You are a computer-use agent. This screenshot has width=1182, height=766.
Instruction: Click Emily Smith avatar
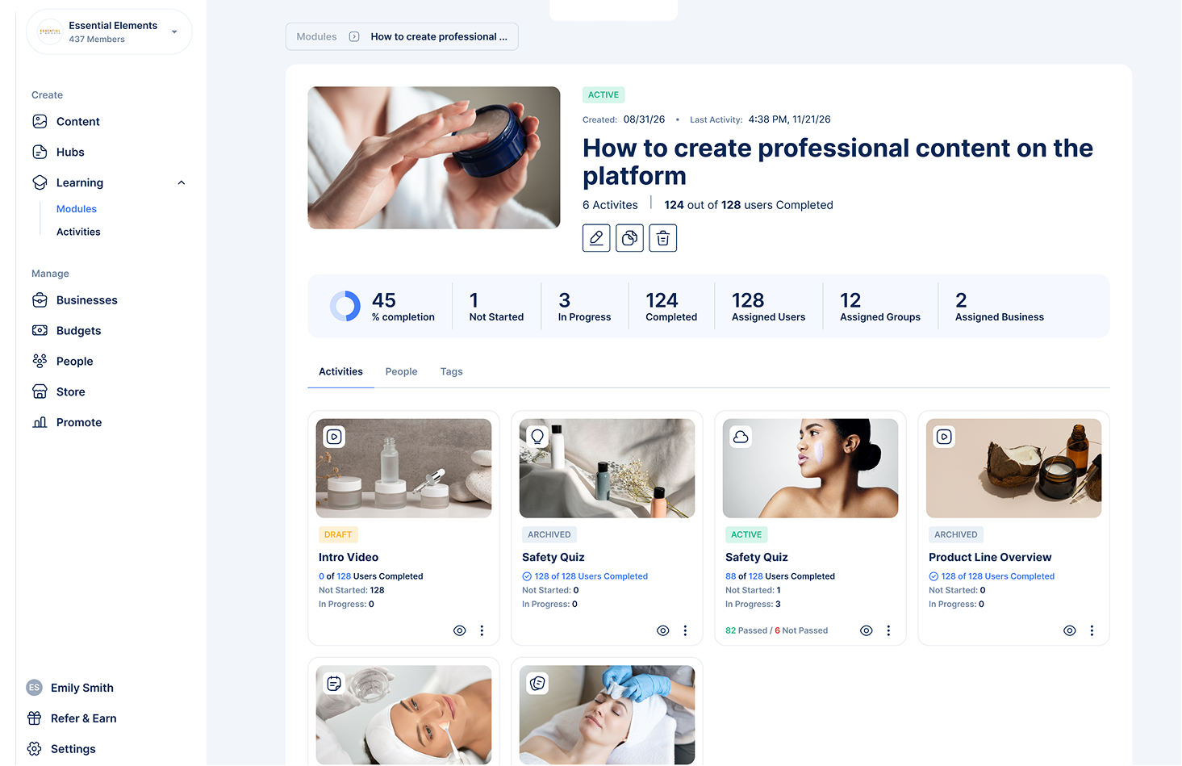pos(34,688)
